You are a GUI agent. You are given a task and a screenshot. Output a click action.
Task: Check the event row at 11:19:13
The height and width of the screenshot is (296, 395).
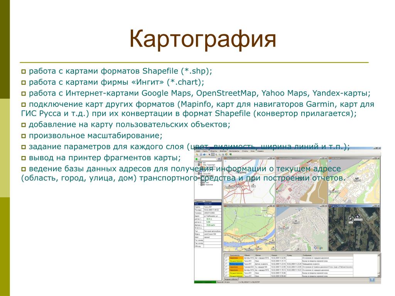226,270
